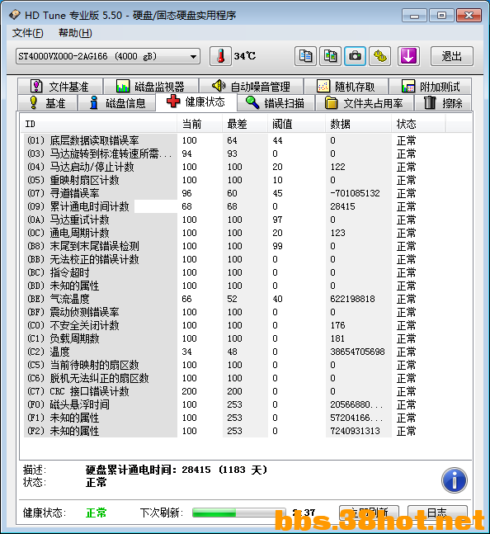Viewport: 490px width, 534px height.
Task: Click the 34℃ temperature reading
Action: coord(245,56)
